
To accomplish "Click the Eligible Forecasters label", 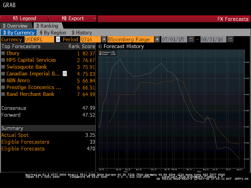I will click(25, 142).
